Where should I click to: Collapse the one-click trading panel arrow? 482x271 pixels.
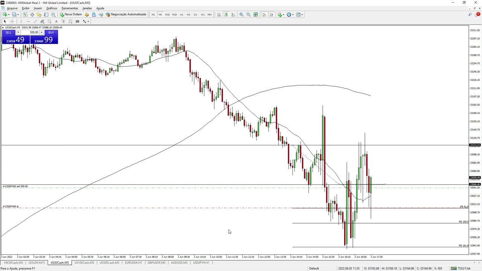(x=3, y=27)
